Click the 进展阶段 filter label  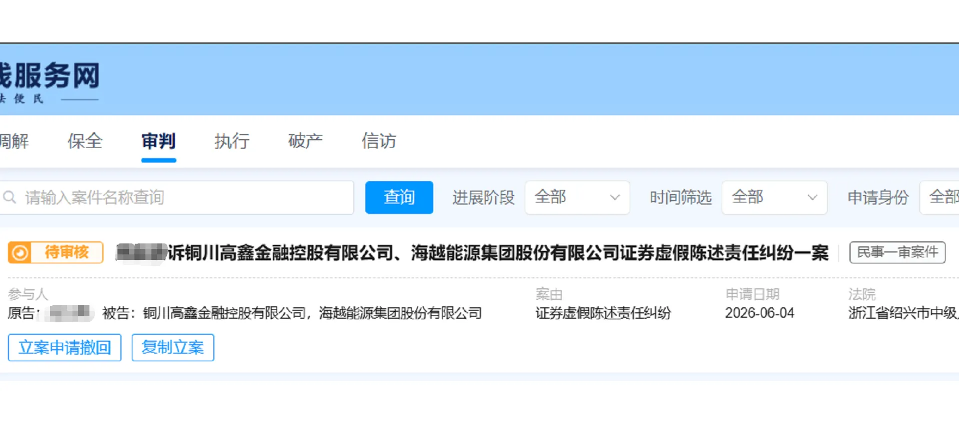click(483, 198)
